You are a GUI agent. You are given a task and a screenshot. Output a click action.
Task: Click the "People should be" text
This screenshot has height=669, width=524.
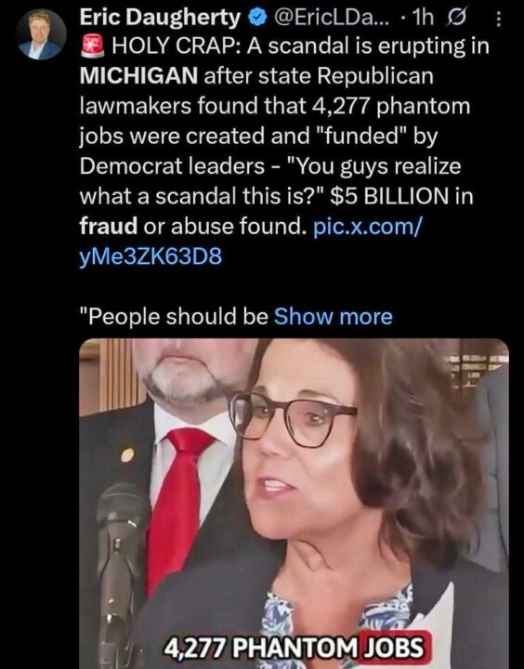point(174,317)
